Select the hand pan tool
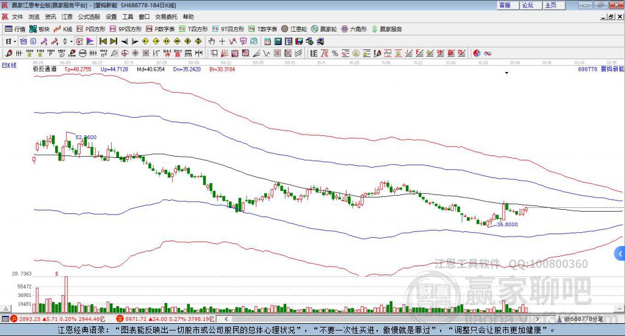Viewport: 625px width, 336px height. [212, 41]
